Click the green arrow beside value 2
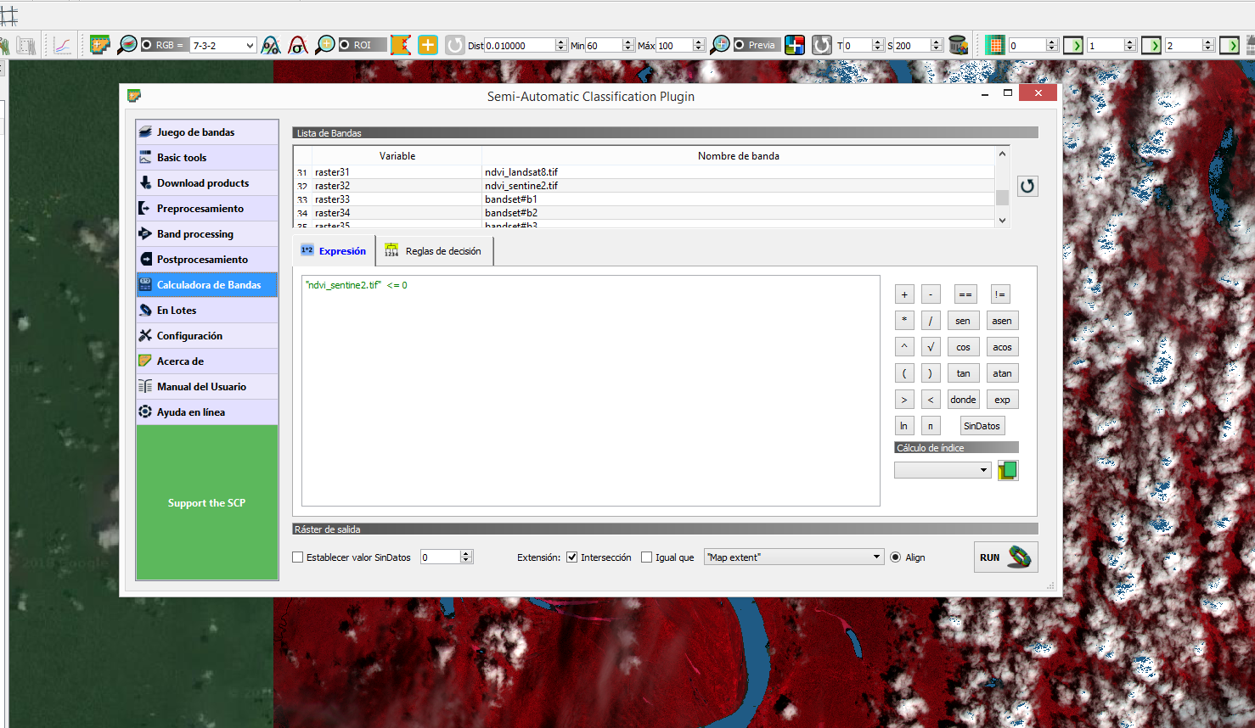Image resolution: width=1255 pixels, height=728 pixels. [1230, 45]
